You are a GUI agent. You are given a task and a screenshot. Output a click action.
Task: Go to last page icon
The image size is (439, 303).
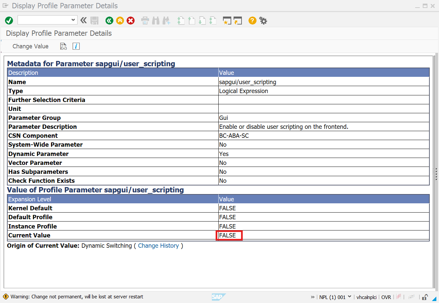213,21
